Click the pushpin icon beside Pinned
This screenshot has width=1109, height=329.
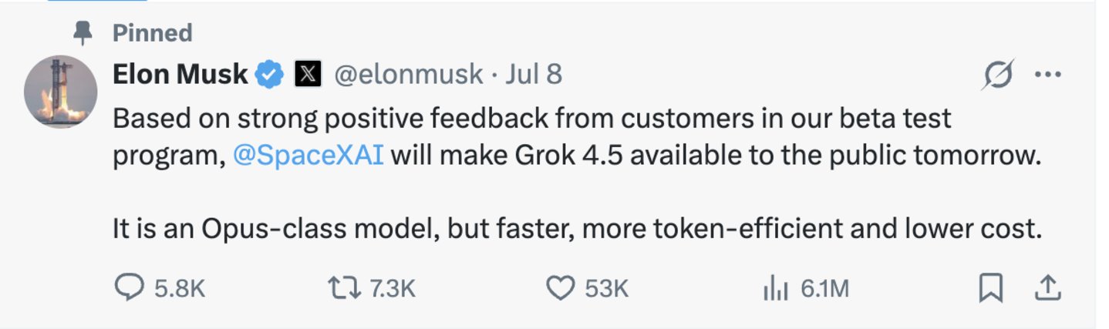[x=83, y=32]
